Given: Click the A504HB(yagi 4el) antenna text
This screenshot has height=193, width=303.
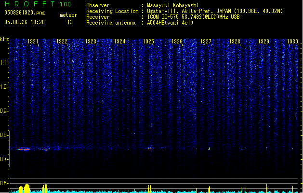Looking at the screenshot, I should (170, 23).
